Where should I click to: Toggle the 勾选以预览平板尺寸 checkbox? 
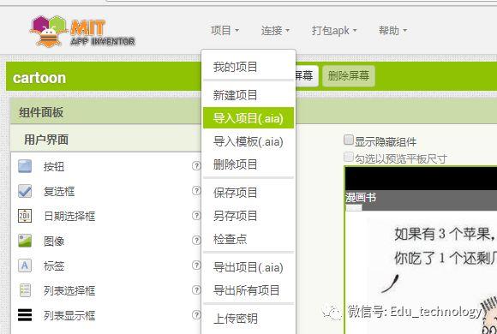tap(349, 157)
